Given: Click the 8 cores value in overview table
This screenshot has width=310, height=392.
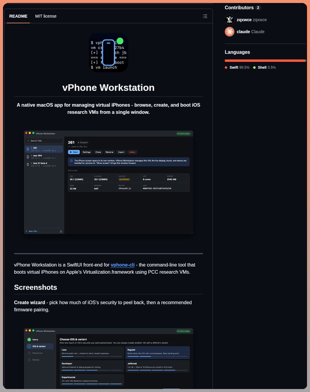Looking at the screenshot, I should [147, 179].
